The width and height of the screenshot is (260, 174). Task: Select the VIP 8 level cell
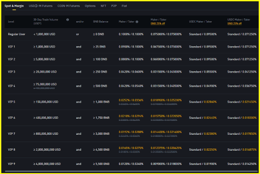point(11,150)
